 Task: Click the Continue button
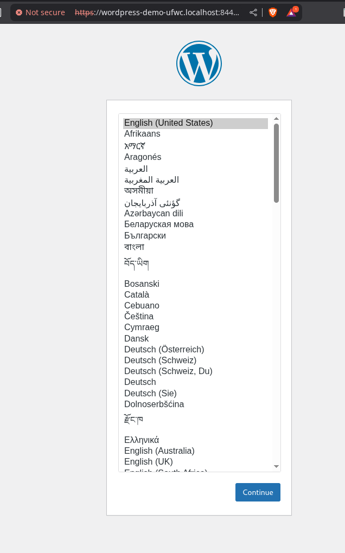click(x=258, y=492)
